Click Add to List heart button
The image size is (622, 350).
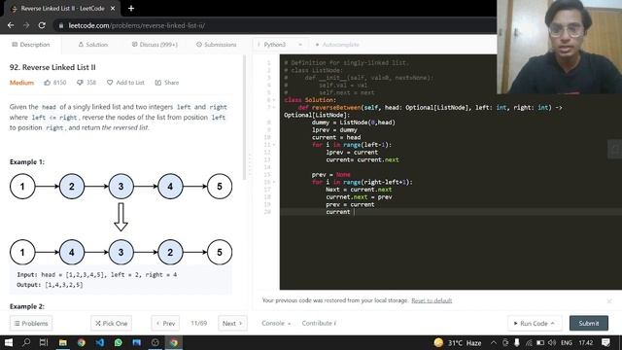(125, 83)
